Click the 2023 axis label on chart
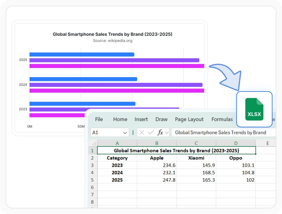The height and width of the screenshot is (214, 282). pyautogui.click(x=23, y=109)
